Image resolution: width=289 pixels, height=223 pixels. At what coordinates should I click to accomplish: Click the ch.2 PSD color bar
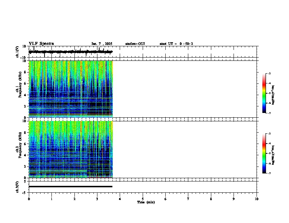coord(264,153)
